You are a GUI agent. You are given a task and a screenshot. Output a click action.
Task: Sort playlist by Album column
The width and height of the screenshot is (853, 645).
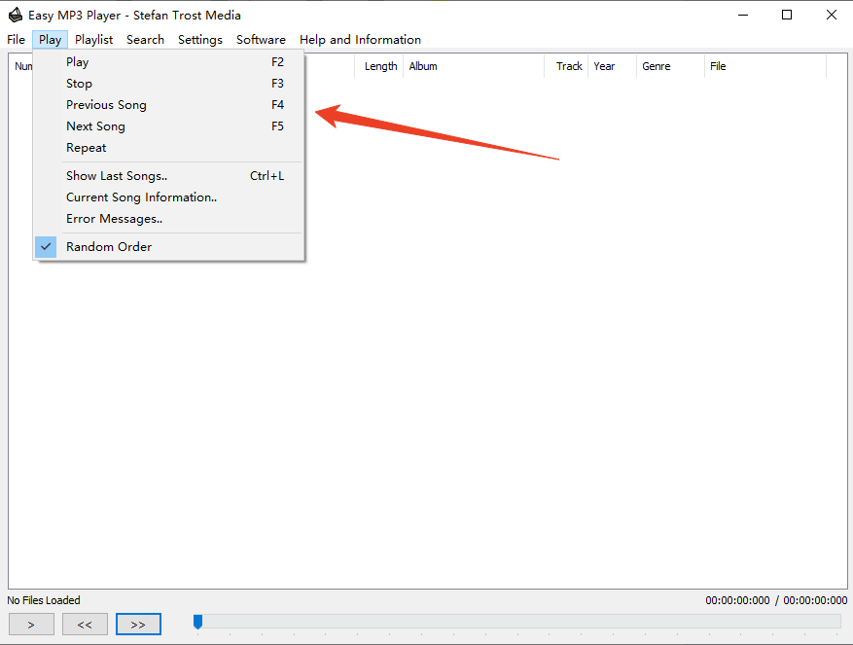(474, 66)
